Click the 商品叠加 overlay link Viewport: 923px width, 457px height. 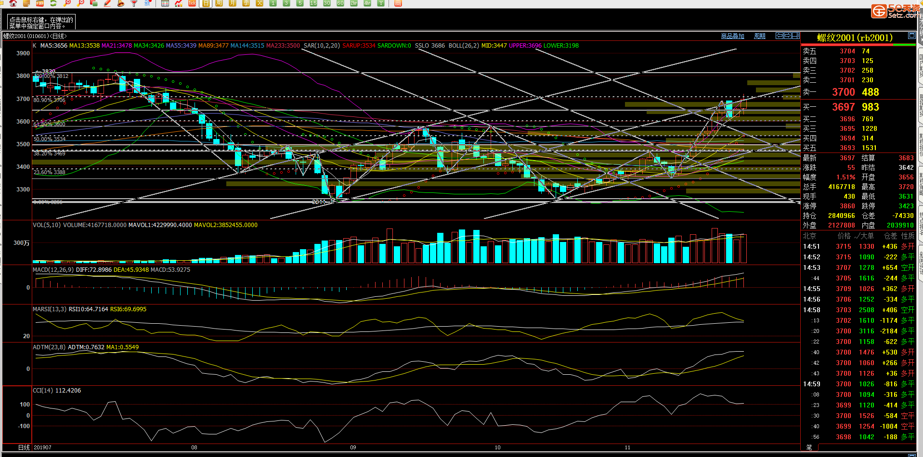click(732, 36)
